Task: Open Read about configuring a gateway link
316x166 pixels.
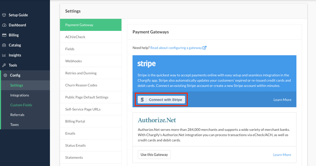Action: pyautogui.click(x=176, y=48)
